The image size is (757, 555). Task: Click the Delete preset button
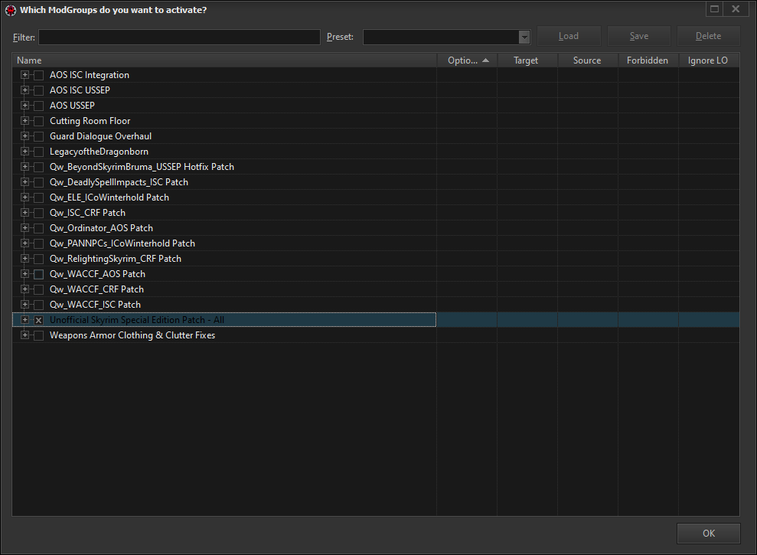click(x=708, y=36)
